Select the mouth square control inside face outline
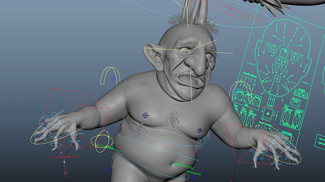Image resolution: width=325 pixels, height=182 pixels. click(x=277, y=79)
